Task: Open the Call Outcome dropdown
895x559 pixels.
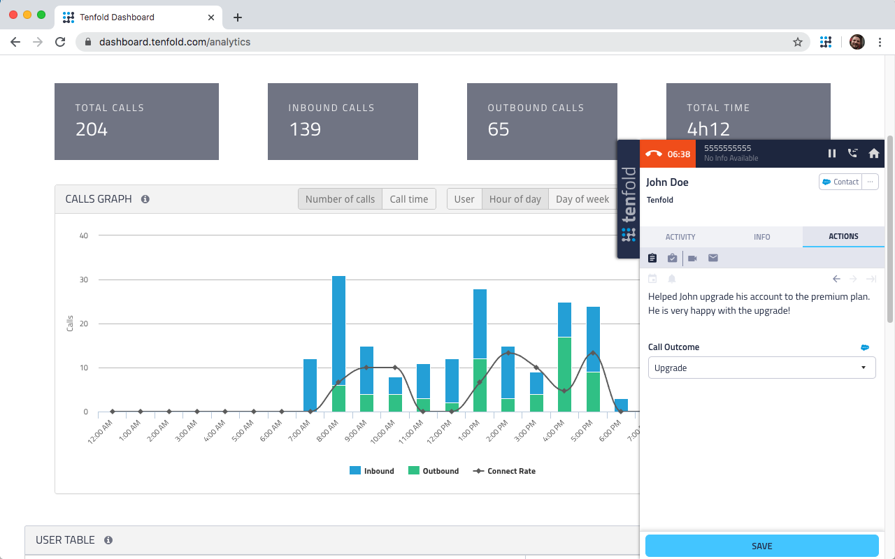Action: pyautogui.click(x=761, y=368)
